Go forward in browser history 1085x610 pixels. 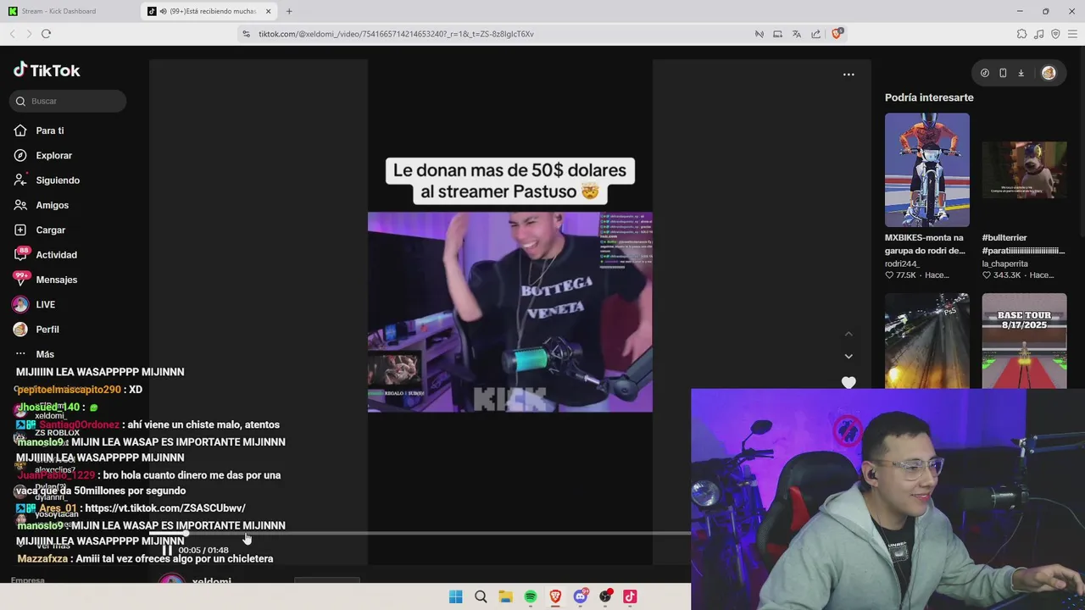tap(29, 34)
